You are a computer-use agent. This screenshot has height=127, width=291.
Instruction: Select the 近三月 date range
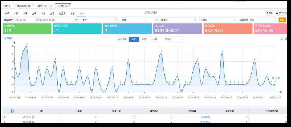tap(62, 14)
